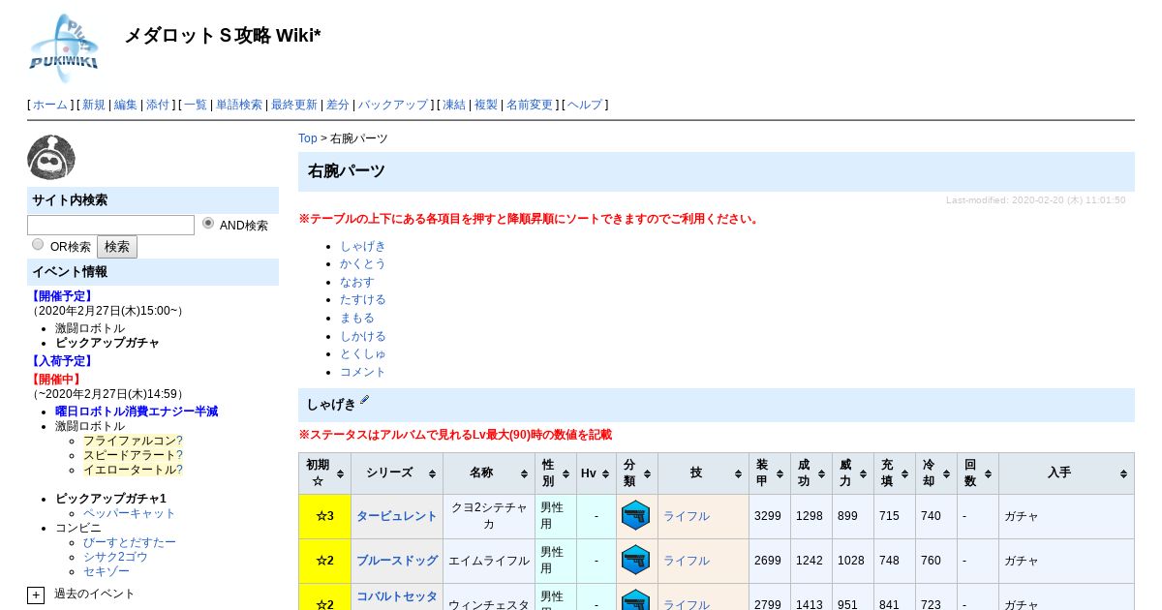
Task: Open the 単語検索 menu link
Action: click(x=239, y=105)
